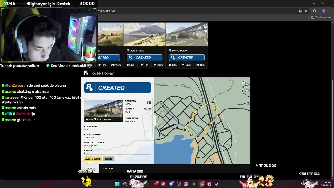The height and width of the screenshot is (188, 334).
Task: Open Windows taskbar search
Action: 125,184
